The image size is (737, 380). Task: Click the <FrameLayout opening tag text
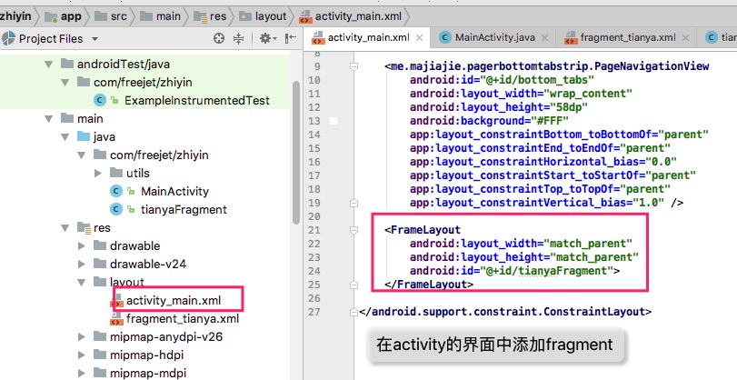[x=423, y=230]
